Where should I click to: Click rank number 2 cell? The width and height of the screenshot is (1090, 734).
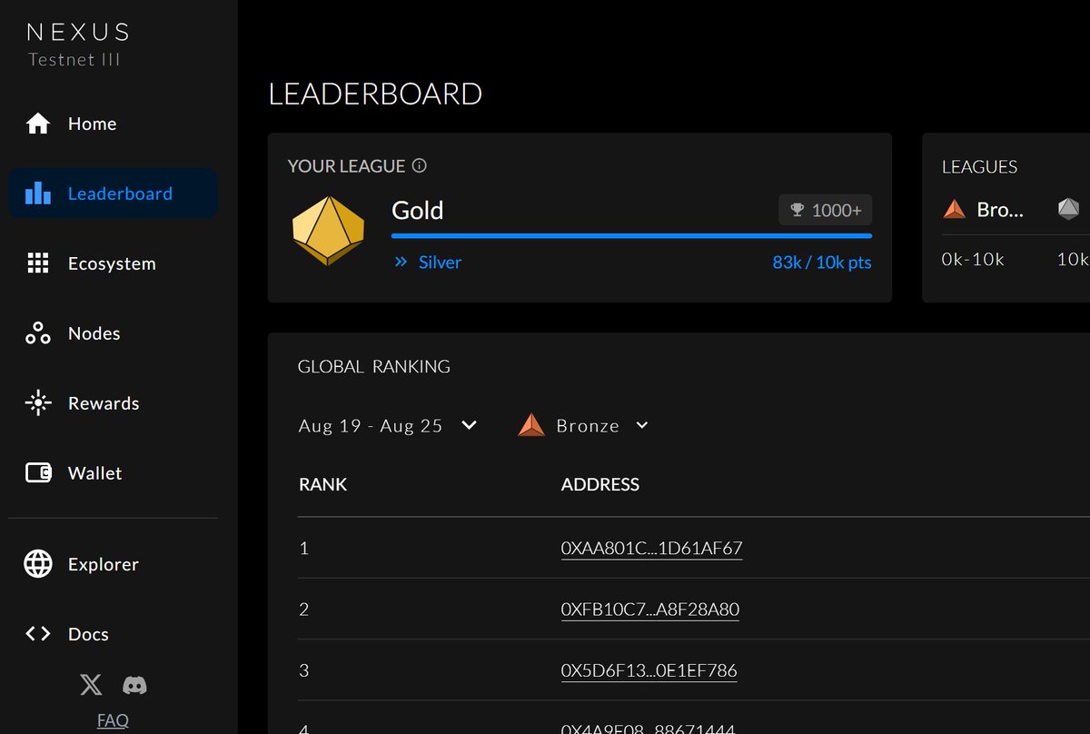pos(304,610)
